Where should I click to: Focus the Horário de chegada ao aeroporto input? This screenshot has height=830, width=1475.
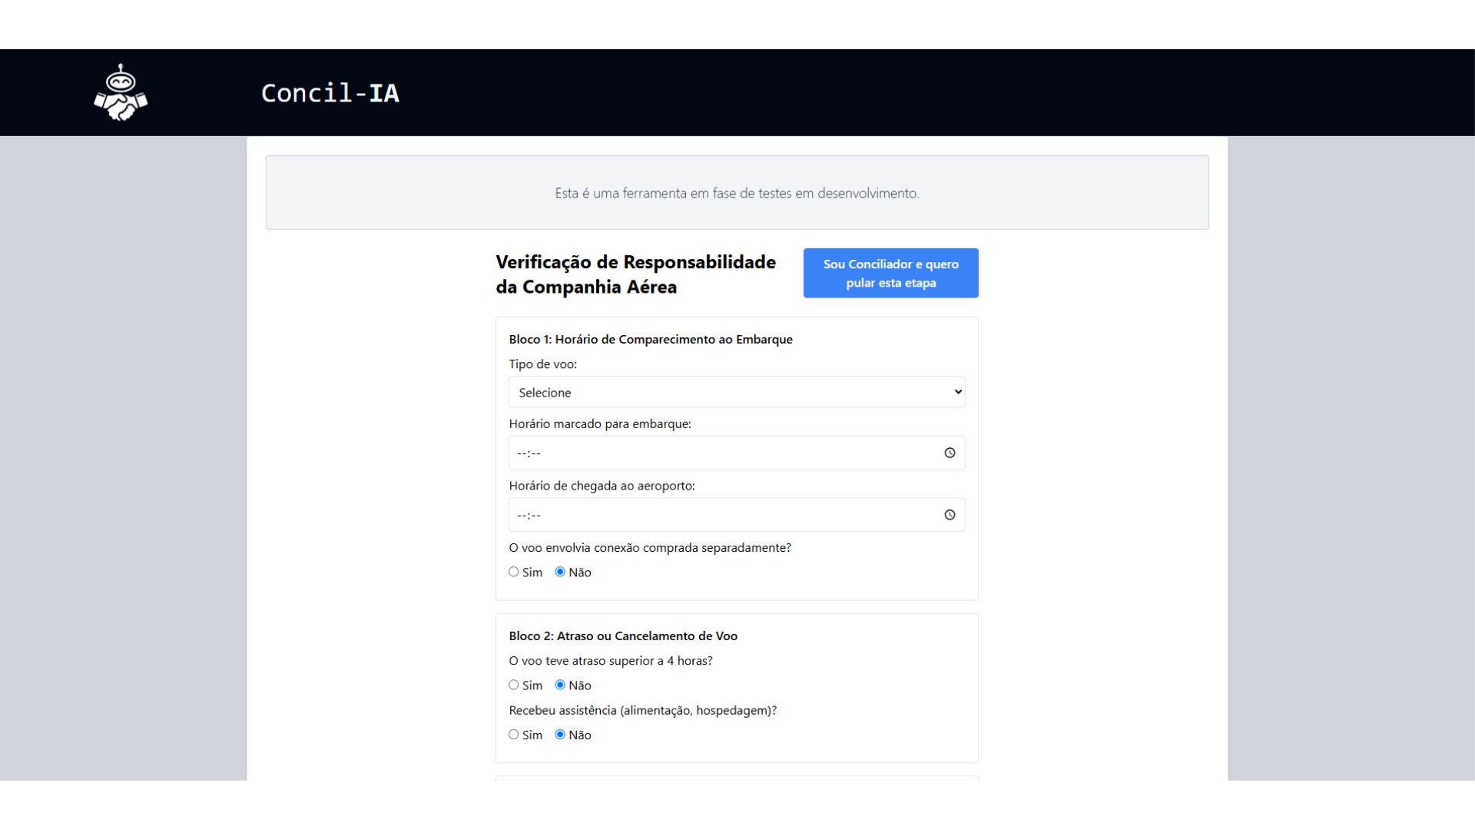(722, 515)
